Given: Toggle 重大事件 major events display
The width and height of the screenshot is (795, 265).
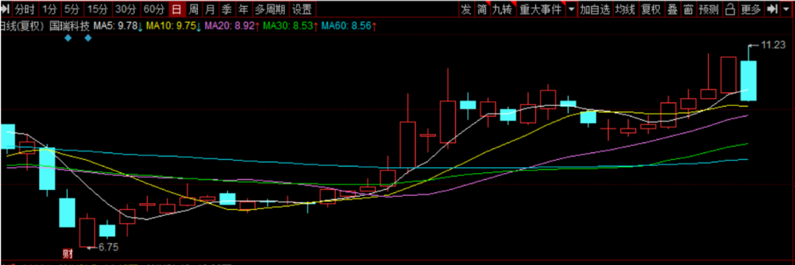Looking at the screenshot, I should (540, 9).
